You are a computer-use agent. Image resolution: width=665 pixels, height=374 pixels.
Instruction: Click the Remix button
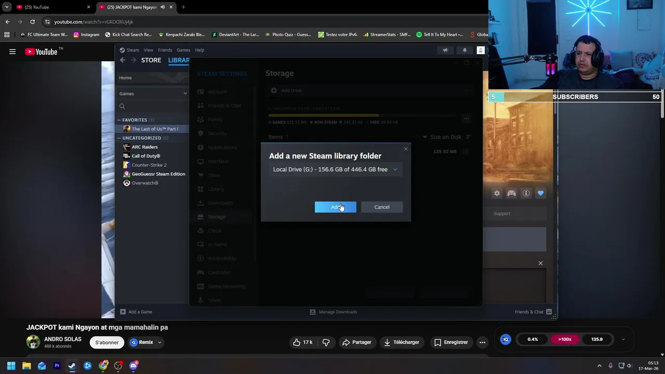coord(141,342)
